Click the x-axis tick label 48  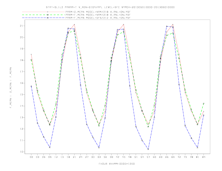[130, 157]
